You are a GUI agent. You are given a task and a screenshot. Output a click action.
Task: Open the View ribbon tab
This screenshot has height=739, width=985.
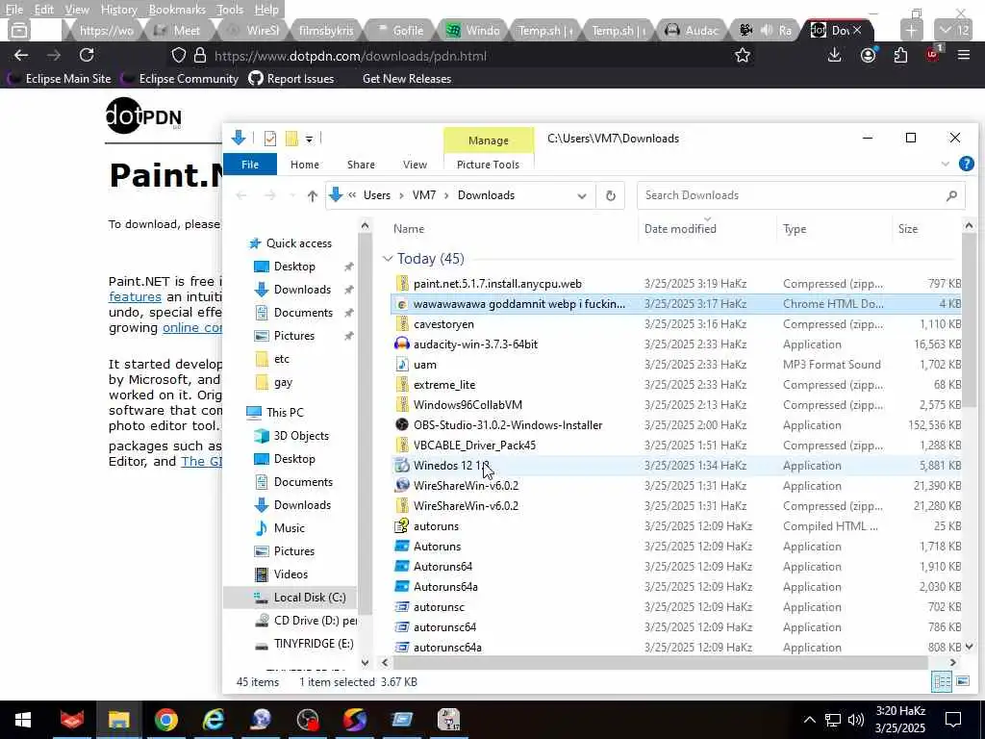click(415, 165)
